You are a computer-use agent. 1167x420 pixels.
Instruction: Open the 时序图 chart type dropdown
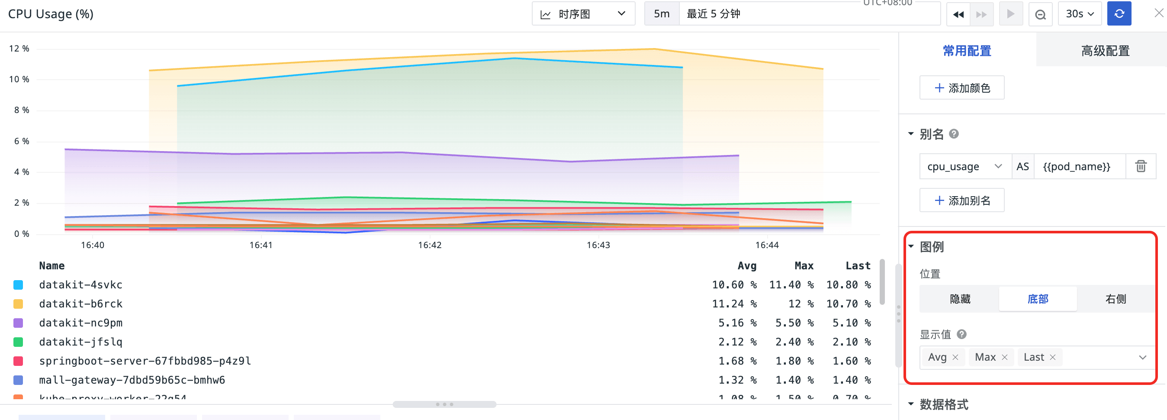pyautogui.click(x=583, y=14)
